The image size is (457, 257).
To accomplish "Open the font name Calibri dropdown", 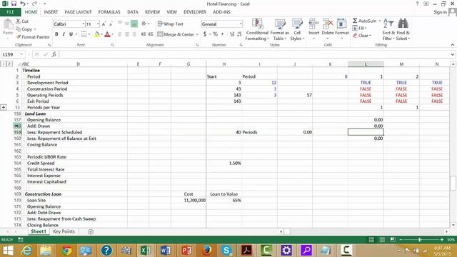I will (83, 24).
